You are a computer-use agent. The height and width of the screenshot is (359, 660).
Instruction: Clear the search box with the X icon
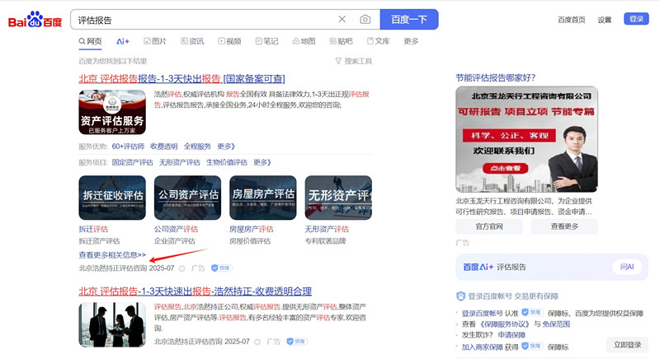coord(342,19)
